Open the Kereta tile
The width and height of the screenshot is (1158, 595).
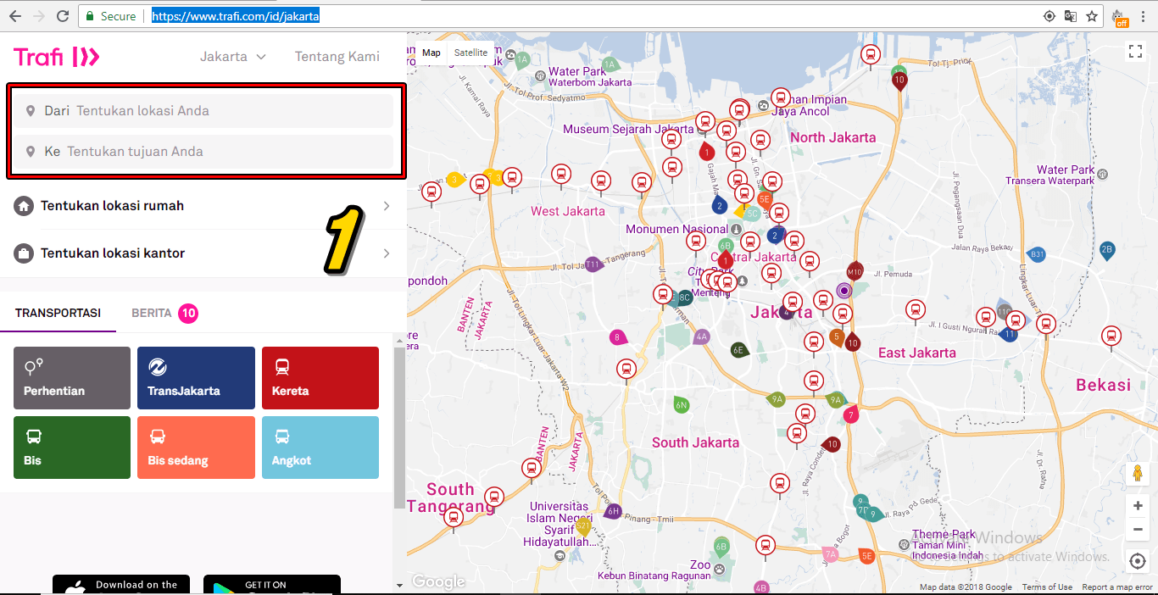(320, 378)
